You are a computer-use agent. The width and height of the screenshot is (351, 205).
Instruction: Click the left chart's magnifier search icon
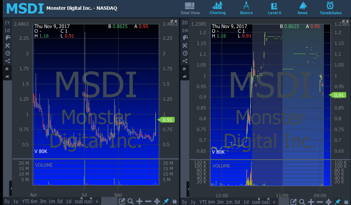click(x=131, y=201)
